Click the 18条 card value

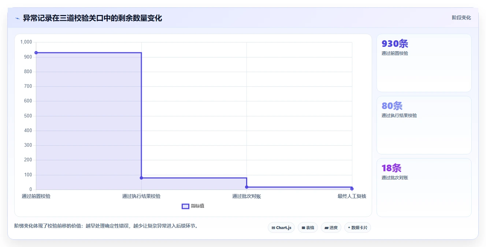(392, 168)
